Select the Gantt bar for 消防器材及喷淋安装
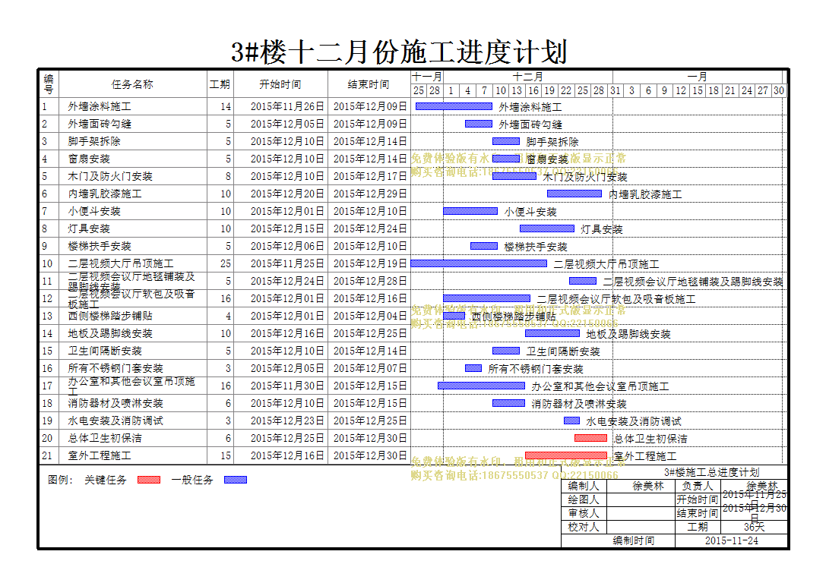826x586 pixels. click(x=509, y=403)
